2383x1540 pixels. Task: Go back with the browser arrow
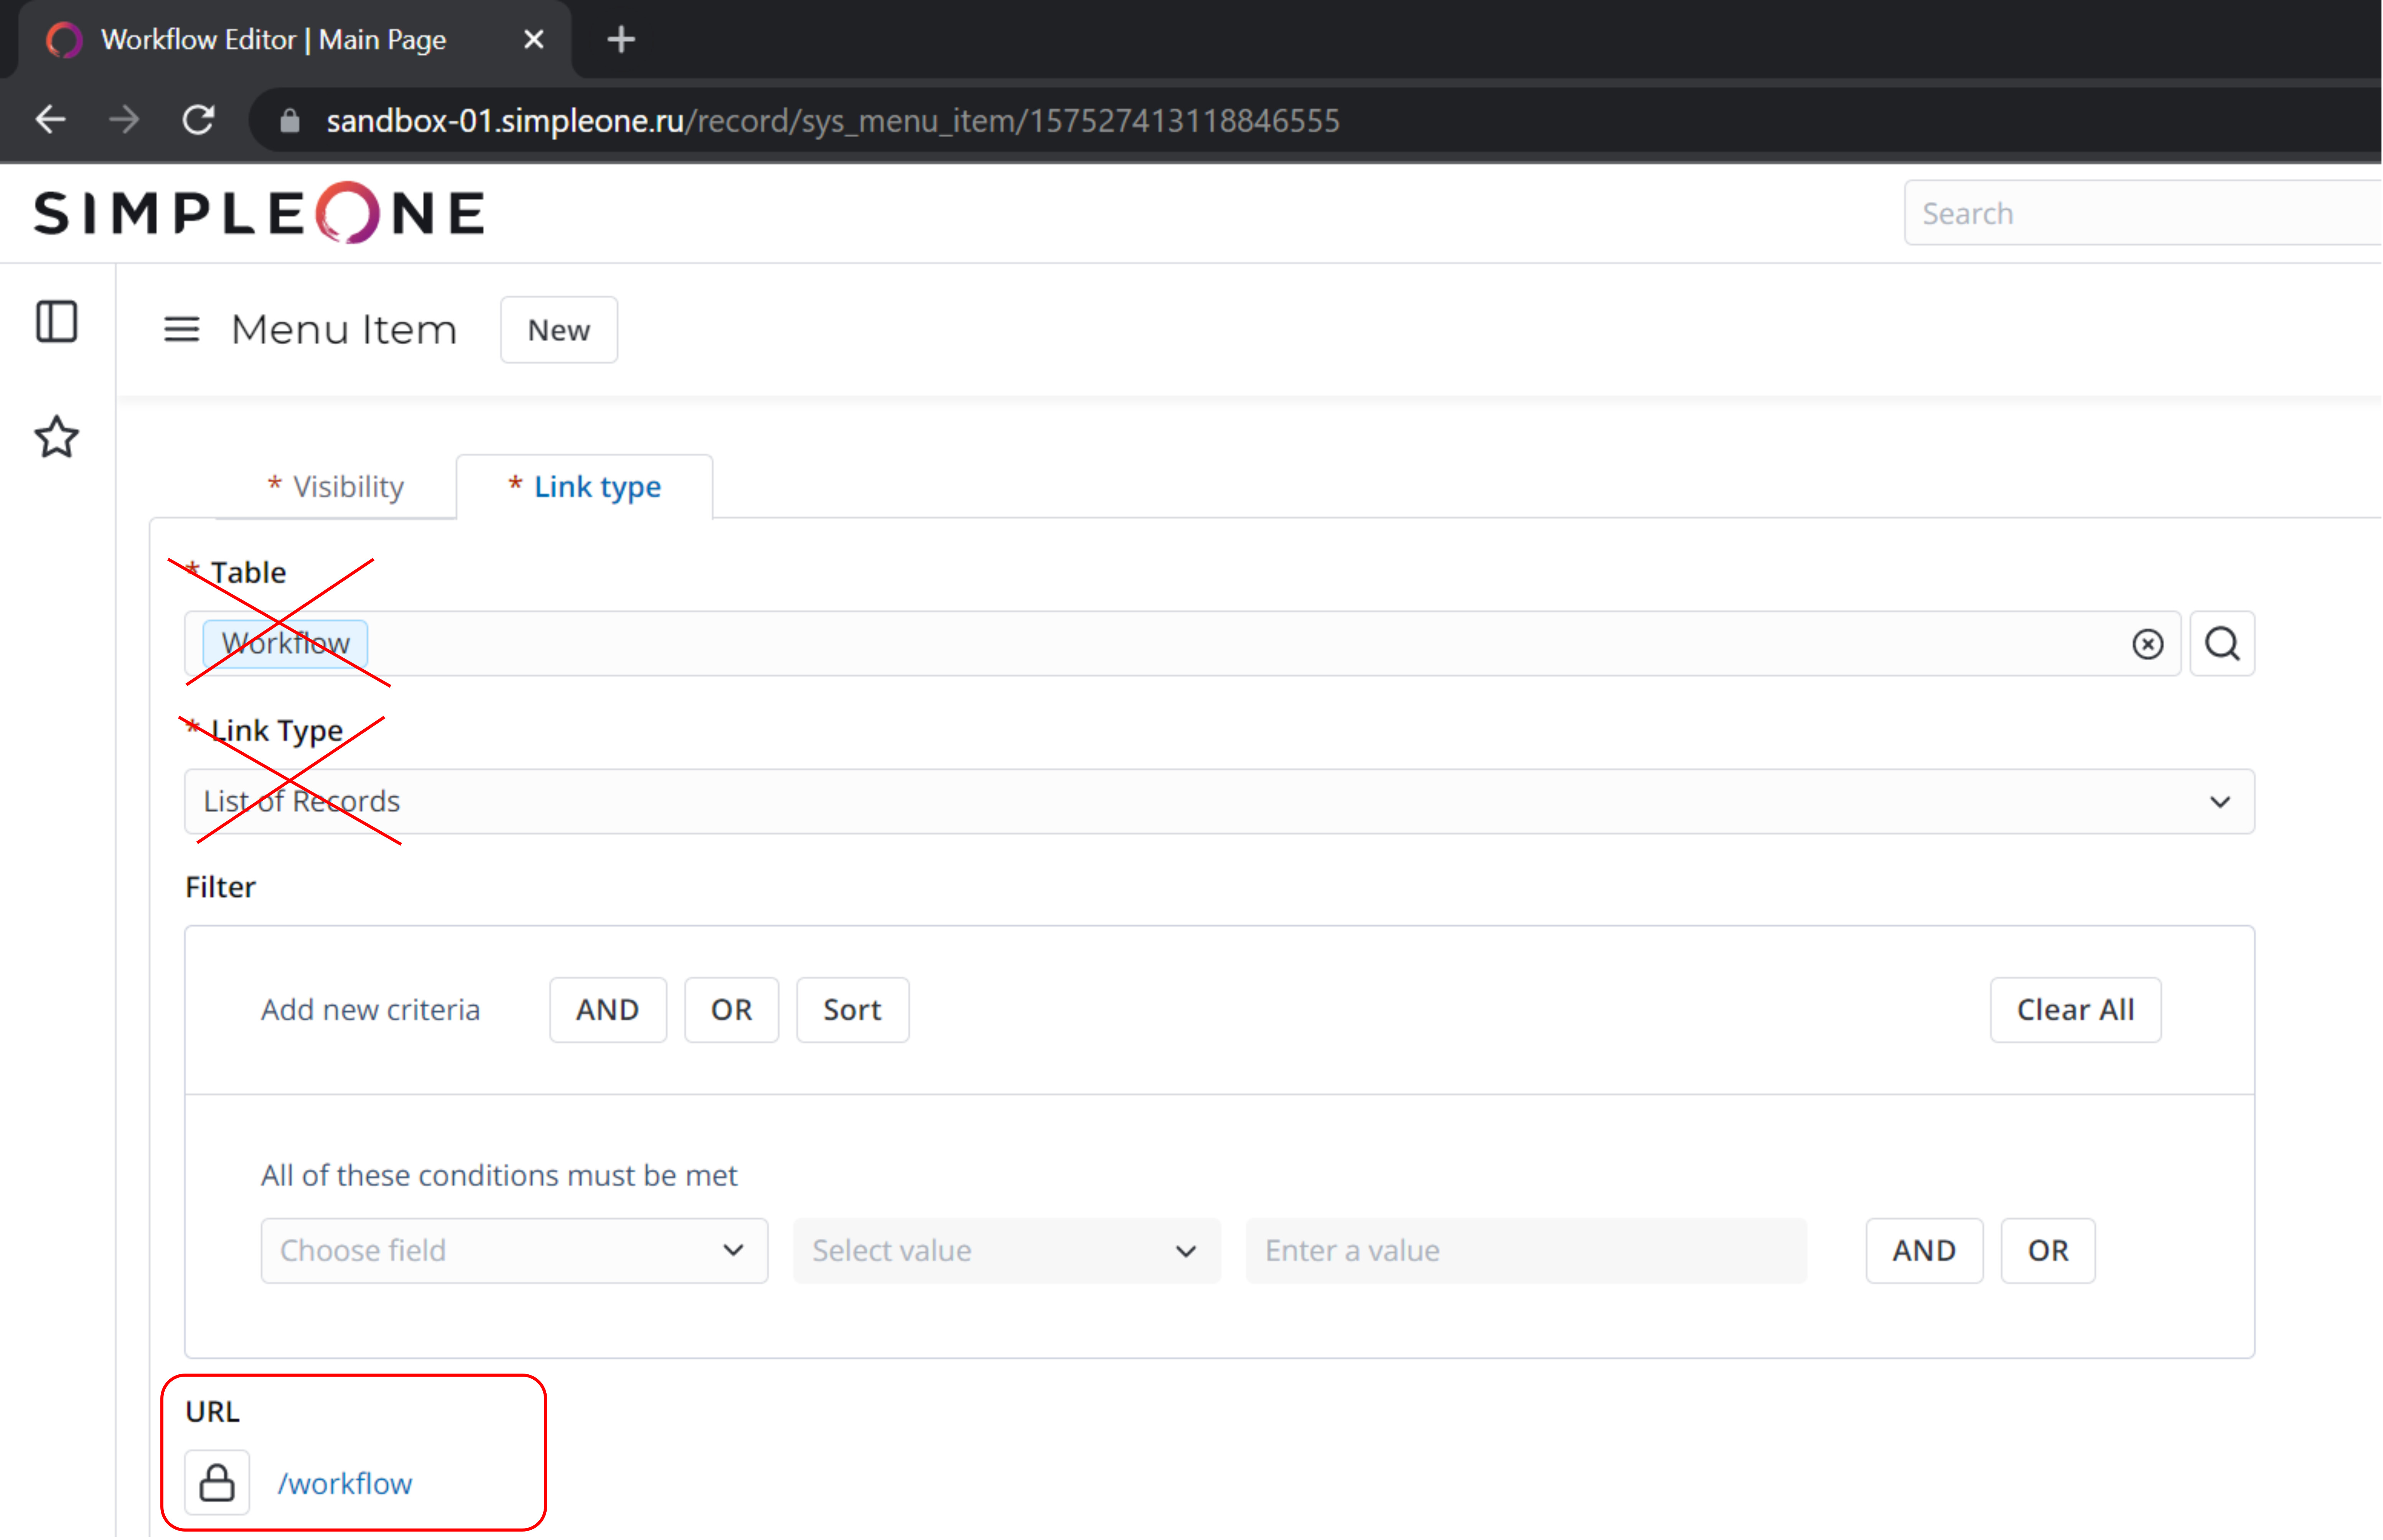[x=50, y=120]
